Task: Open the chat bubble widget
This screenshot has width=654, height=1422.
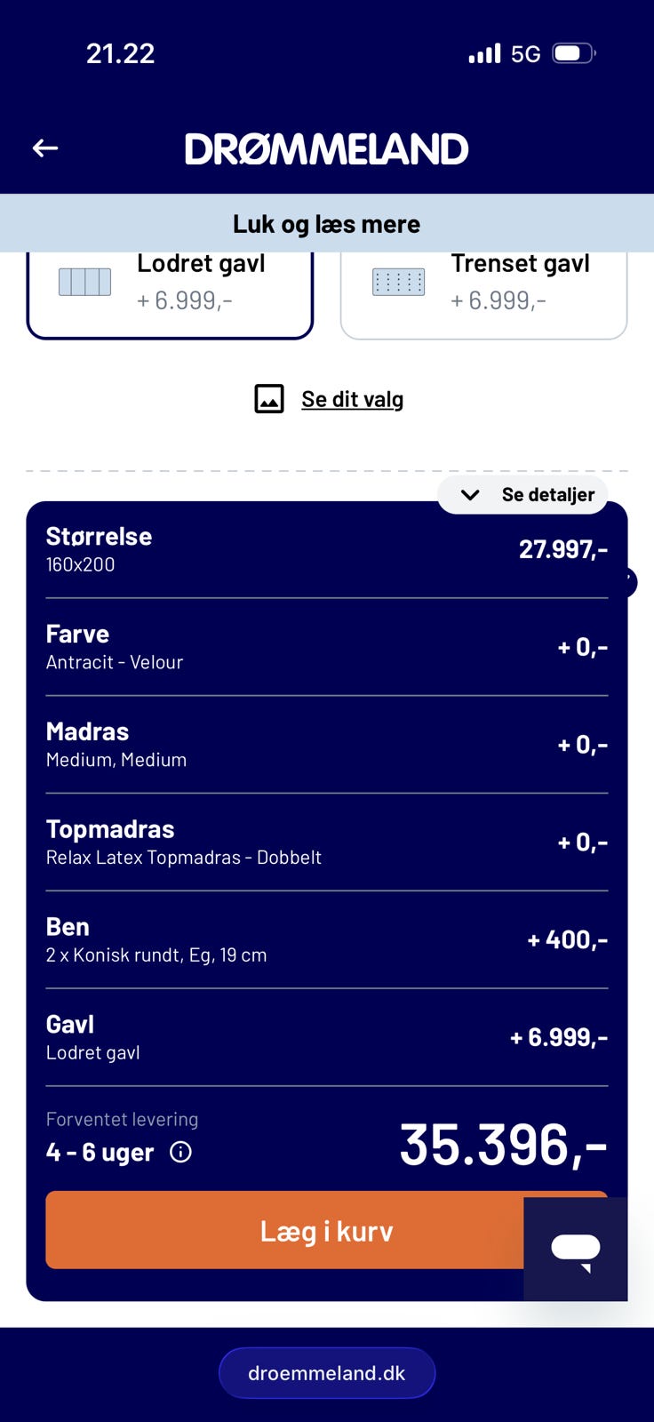Action: pyautogui.click(x=576, y=1249)
